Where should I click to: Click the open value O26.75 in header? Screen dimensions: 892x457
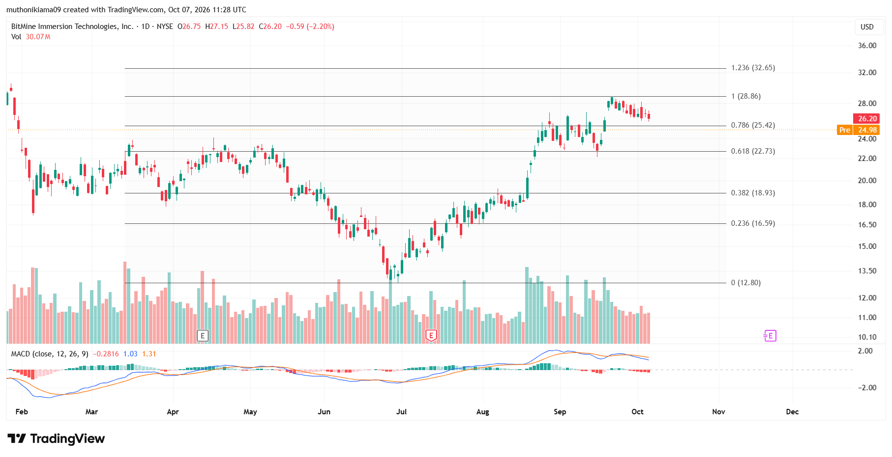[x=189, y=27]
